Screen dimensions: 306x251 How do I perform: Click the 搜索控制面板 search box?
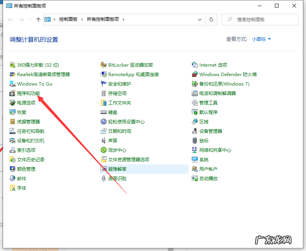click(260, 19)
